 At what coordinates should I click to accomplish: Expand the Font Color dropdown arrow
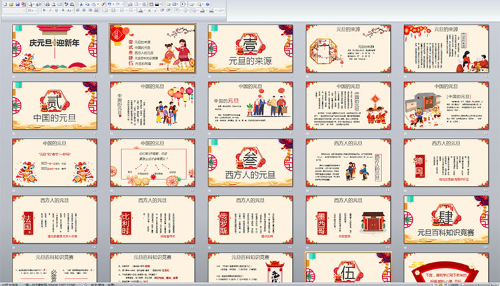[145, 10]
